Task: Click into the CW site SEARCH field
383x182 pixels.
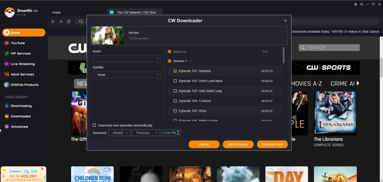Action: [x=329, y=48]
